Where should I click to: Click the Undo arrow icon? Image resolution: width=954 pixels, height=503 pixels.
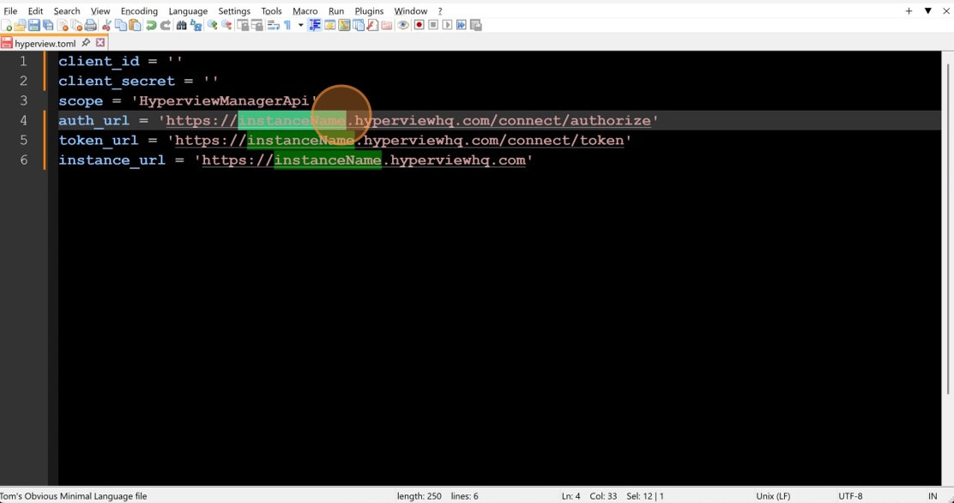[151, 26]
